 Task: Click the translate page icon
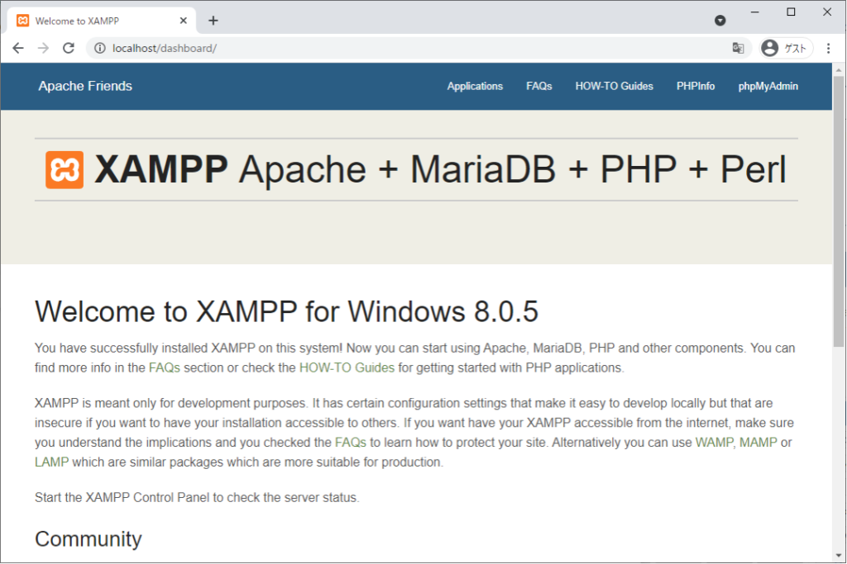(x=738, y=48)
